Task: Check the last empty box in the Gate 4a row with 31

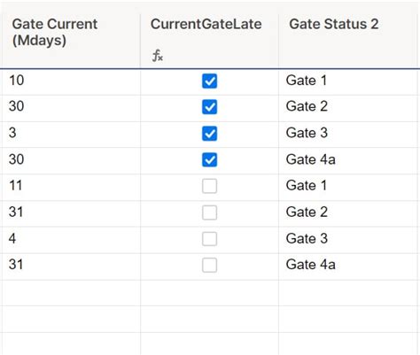Action: (209, 265)
